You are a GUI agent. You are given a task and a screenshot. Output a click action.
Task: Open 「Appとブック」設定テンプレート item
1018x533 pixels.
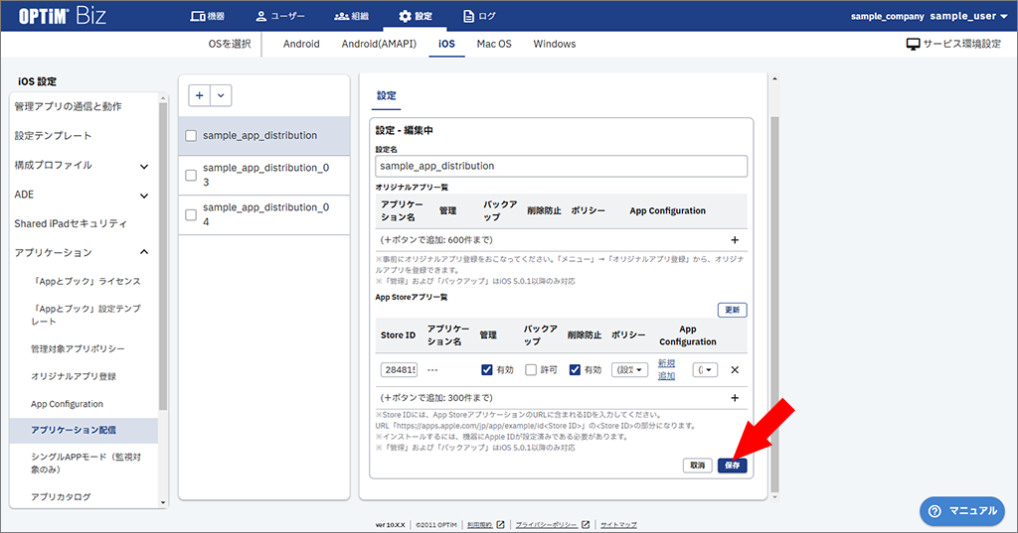pos(85,315)
